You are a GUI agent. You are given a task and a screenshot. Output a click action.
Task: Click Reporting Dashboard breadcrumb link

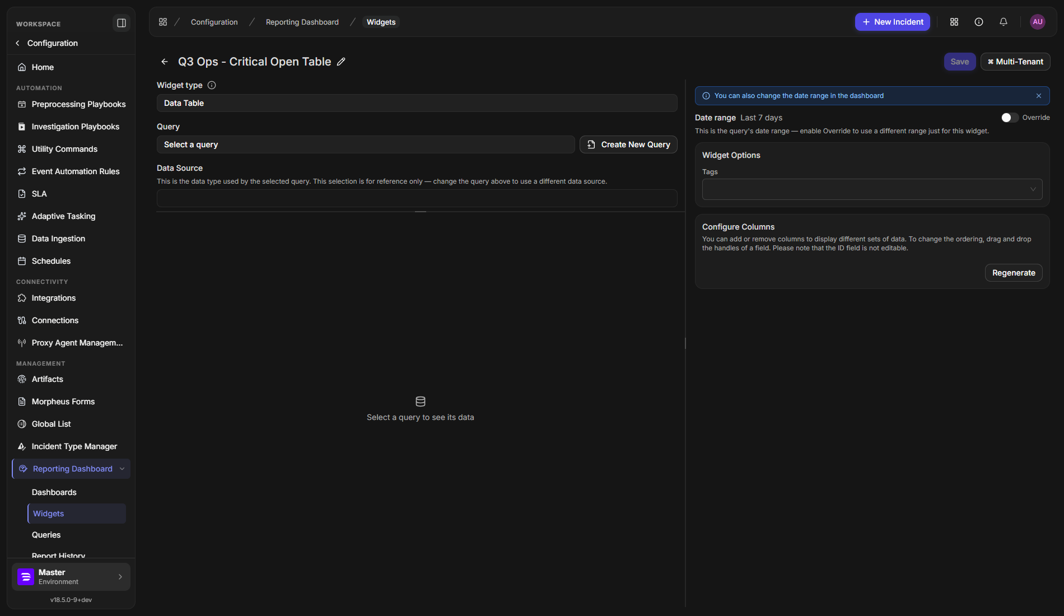[x=302, y=22]
